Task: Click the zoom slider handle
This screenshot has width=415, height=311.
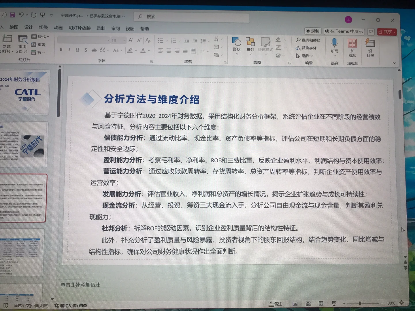Action: coord(360,303)
